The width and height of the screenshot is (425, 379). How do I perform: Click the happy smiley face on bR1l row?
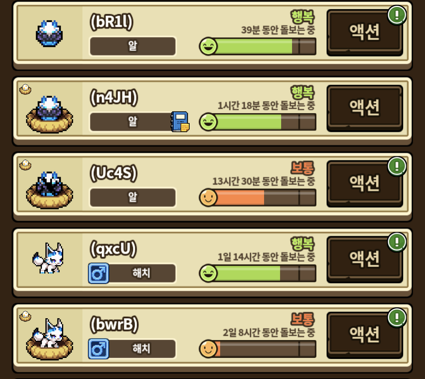pos(208,46)
